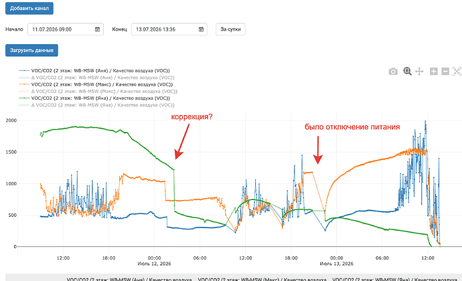Image resolution: width=462 pixels, height=281 pixels.
Task: Click the Конец date input field
Action: tap(169, 29)
